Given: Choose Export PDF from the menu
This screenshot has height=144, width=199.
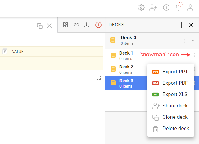Looking at the screenshot, I should click(175, 83).
